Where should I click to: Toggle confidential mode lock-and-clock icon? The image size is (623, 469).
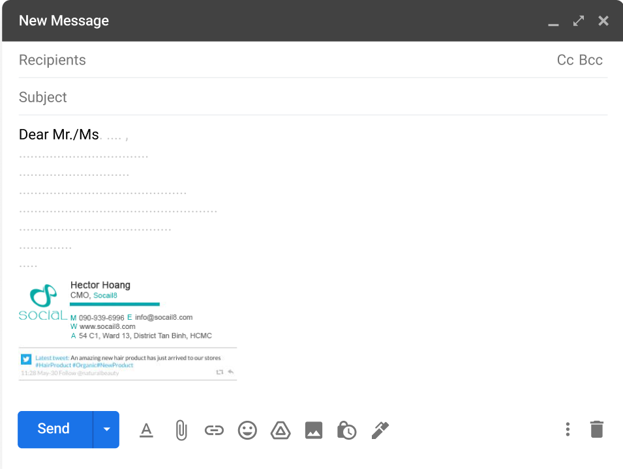[x=346, y=430]
